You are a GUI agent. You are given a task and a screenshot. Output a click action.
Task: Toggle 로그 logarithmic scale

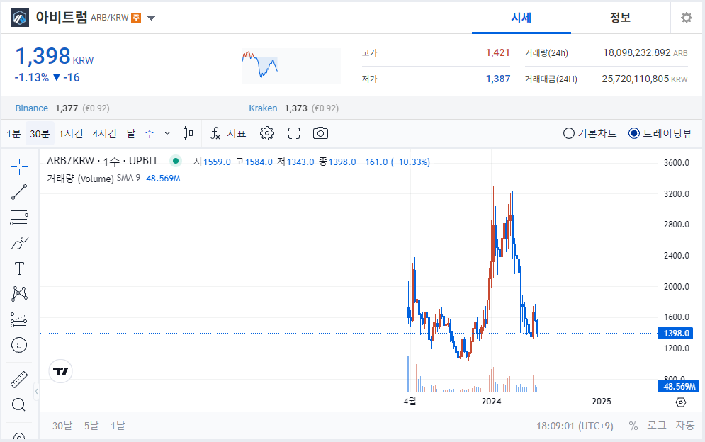[656, 426]
